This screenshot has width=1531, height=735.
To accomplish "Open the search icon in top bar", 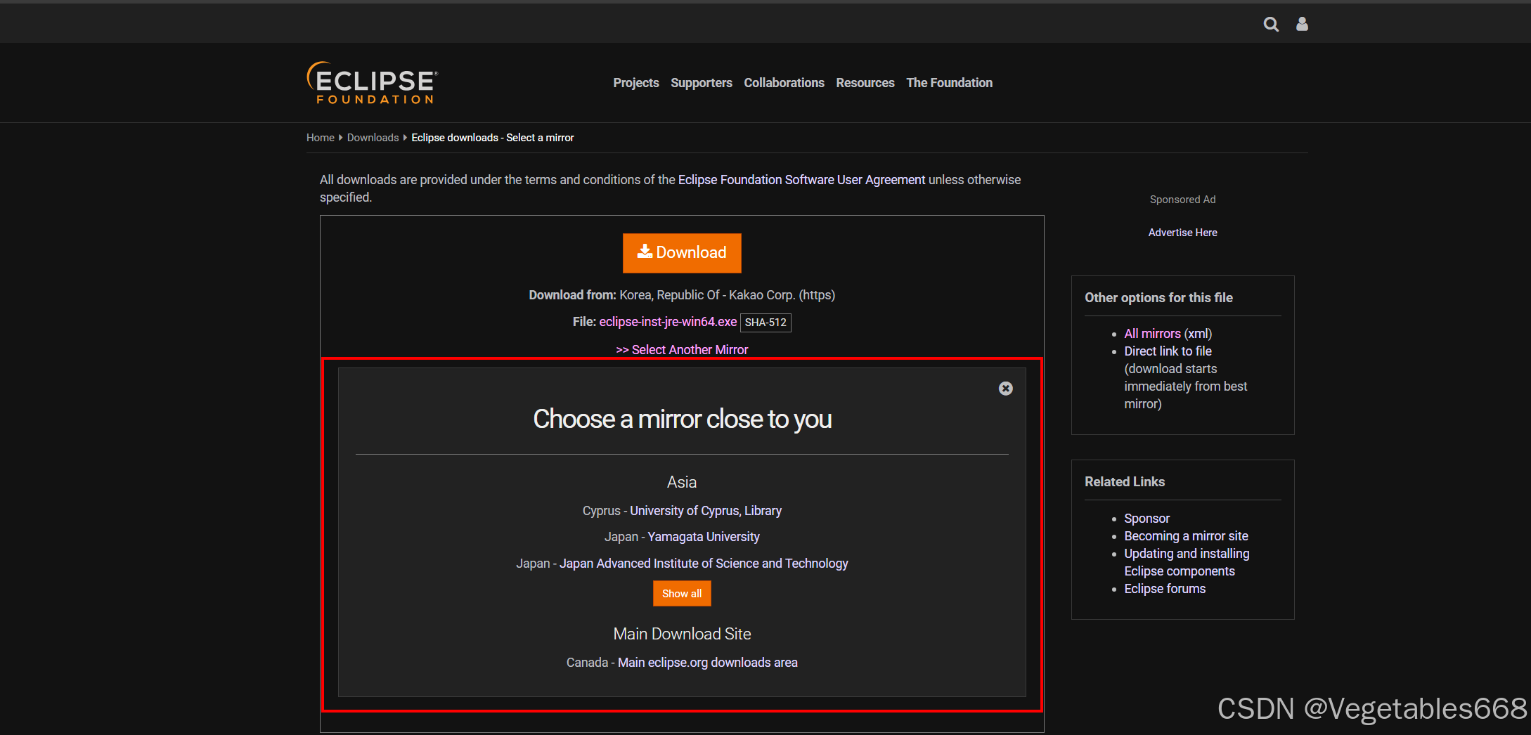I will pyautogui.click(x=1272, y=23).
